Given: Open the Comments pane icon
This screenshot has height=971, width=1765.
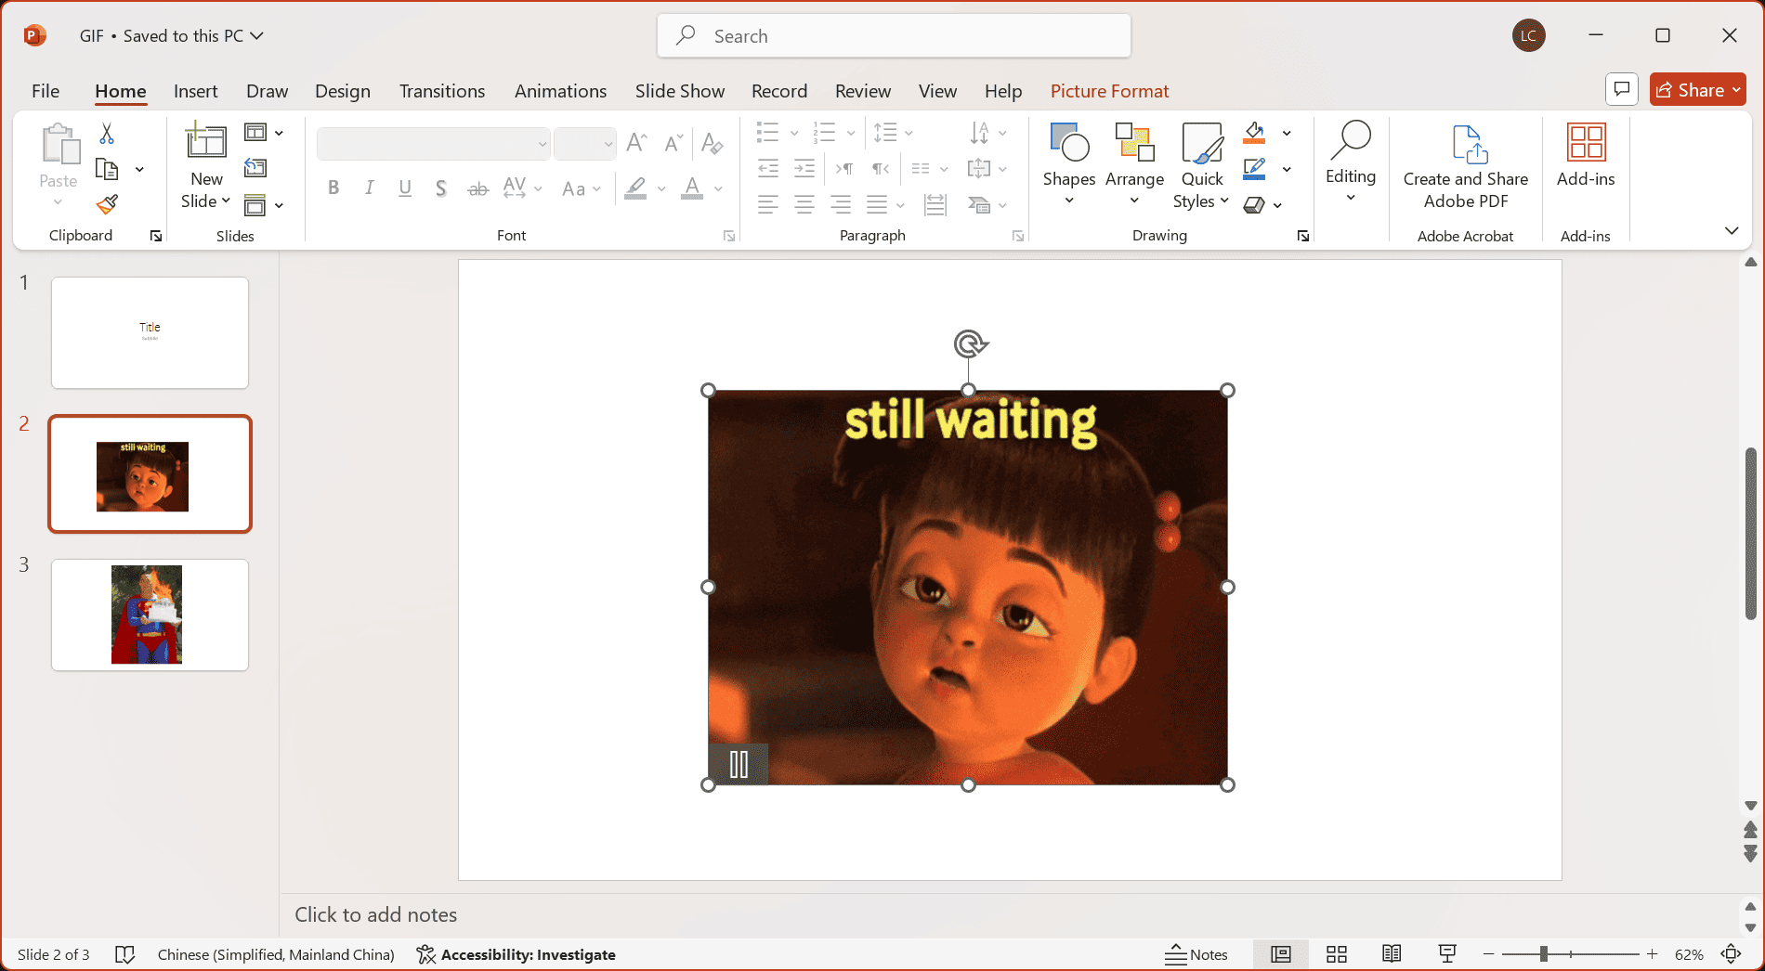Looking at the screenshot, I should 1622,89.
